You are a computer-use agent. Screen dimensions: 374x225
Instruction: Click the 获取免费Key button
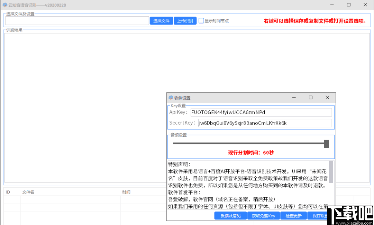click(264, 215)
